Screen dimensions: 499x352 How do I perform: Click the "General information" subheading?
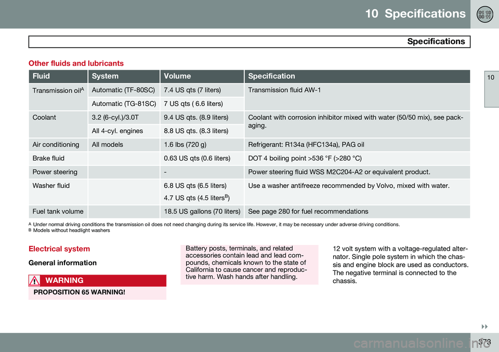tap(63, 263)
